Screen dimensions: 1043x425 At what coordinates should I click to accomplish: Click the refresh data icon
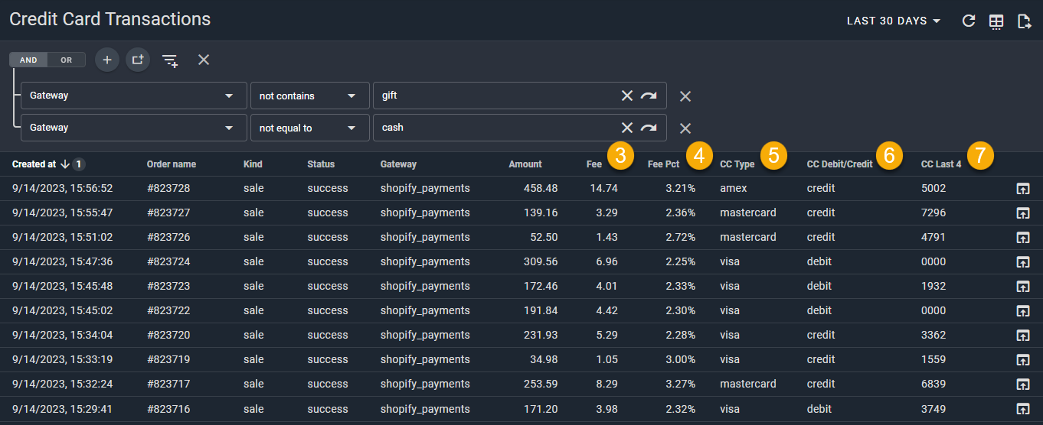(969, 21)
